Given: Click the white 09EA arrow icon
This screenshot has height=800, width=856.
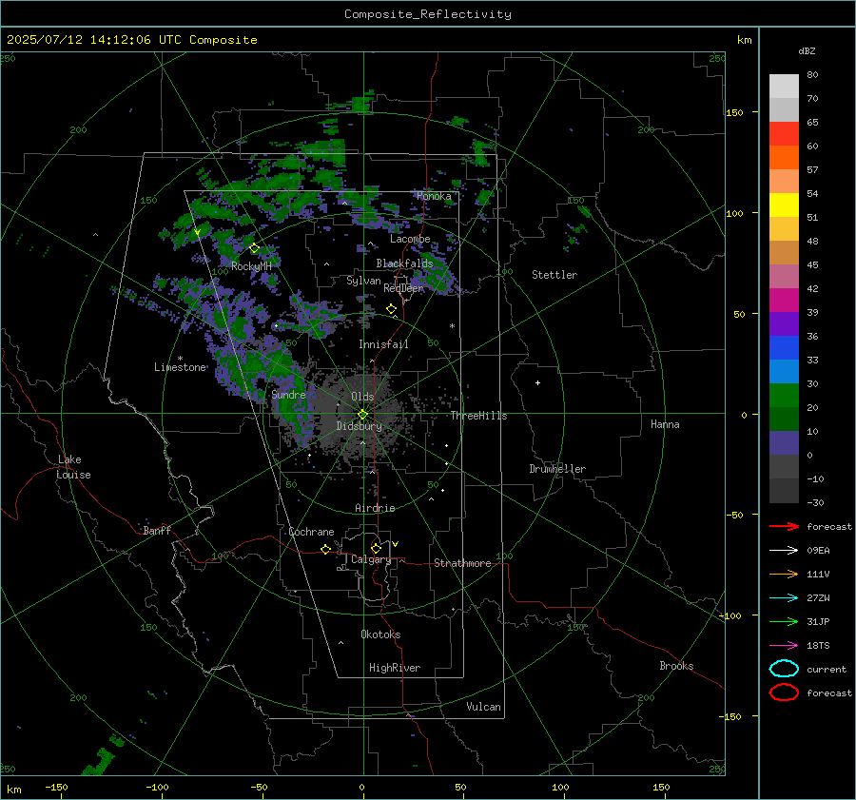Looking at the screenshot, I should (784, 551).
